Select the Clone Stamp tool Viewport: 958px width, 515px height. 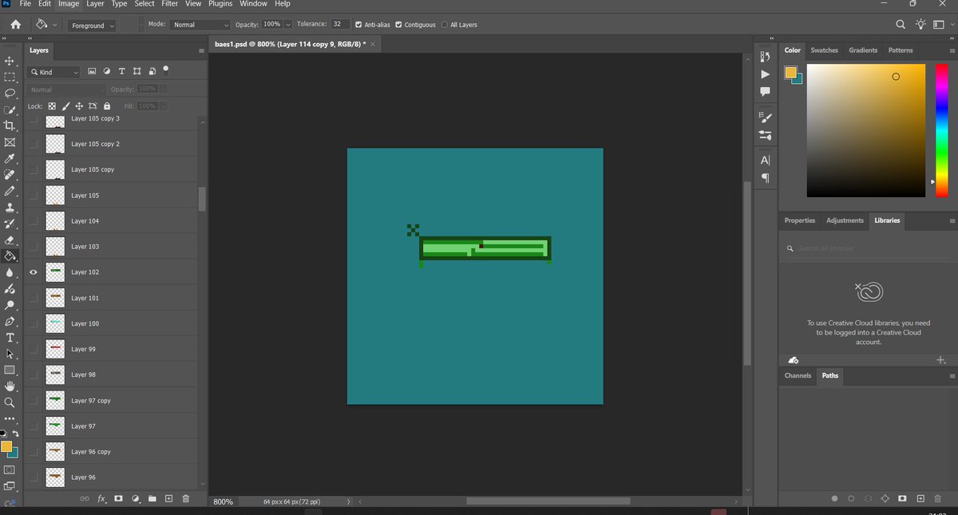pos(10,208)
